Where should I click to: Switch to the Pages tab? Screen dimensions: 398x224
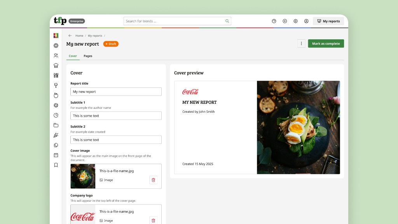click(x=88, y=56)
